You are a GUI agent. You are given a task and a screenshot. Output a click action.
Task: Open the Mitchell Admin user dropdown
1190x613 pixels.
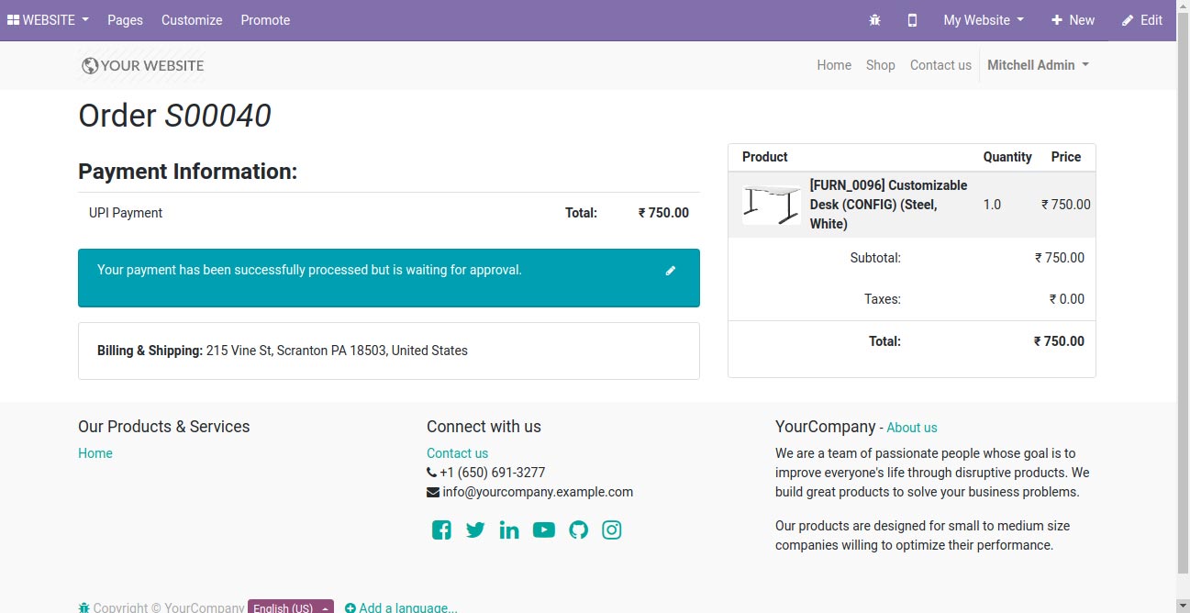(x=1038, y=65)
